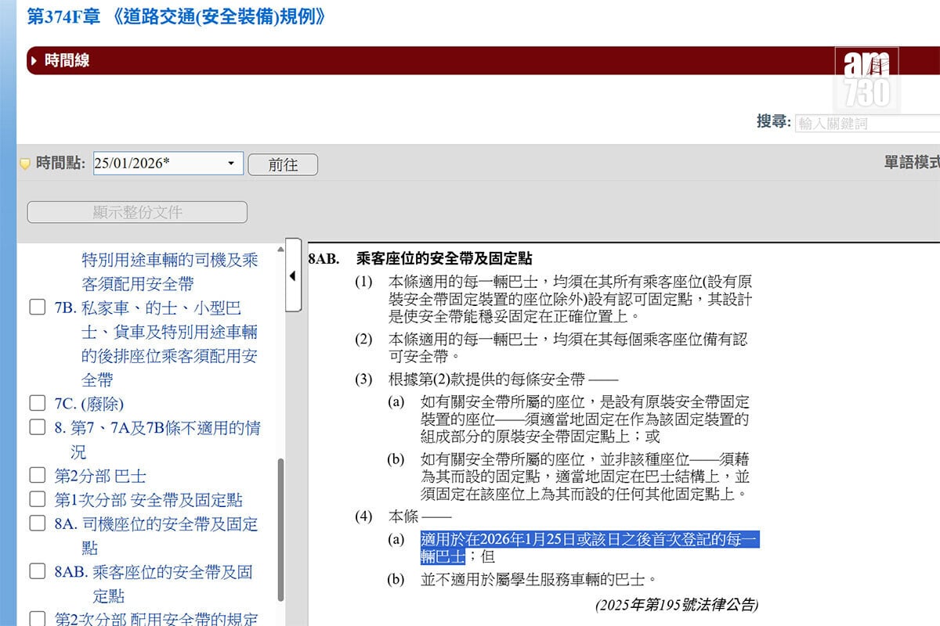Viewport: 940px width, 626px height.
Task: Check the checkbox for section 7B
Action: point(38,307)
